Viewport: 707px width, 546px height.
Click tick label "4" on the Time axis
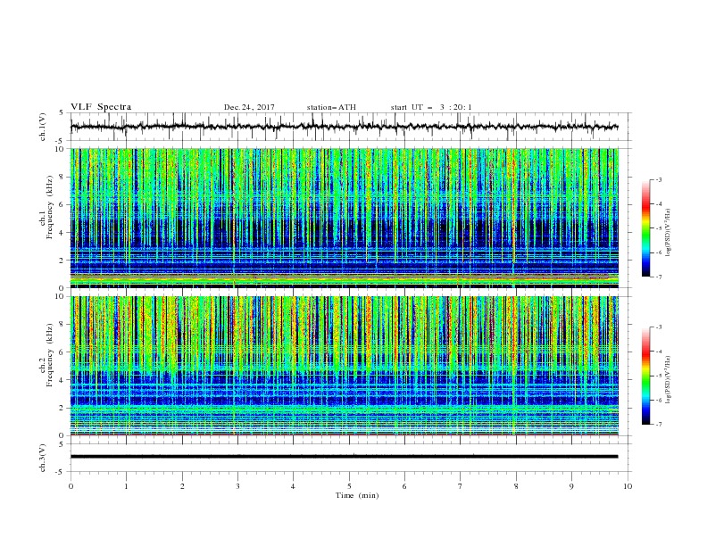[293, 486]
